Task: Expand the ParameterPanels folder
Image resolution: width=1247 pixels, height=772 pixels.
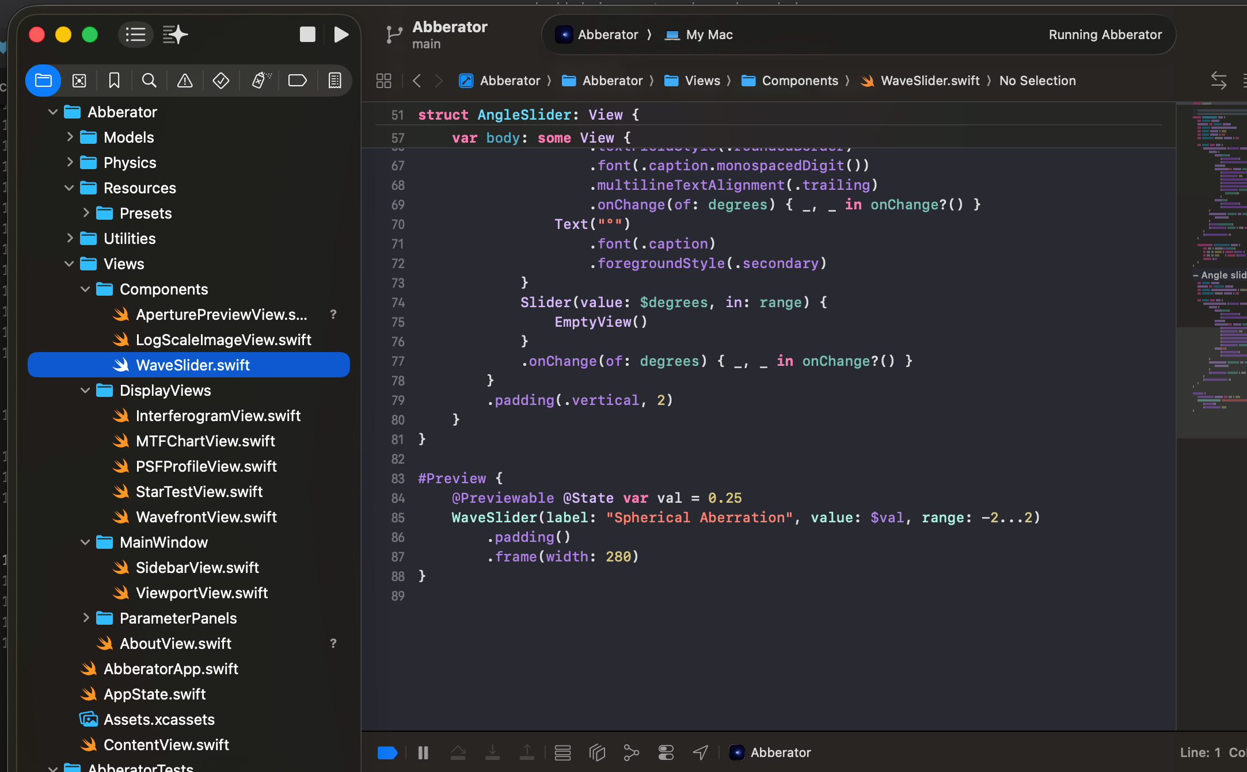Action: click(85, 618)
